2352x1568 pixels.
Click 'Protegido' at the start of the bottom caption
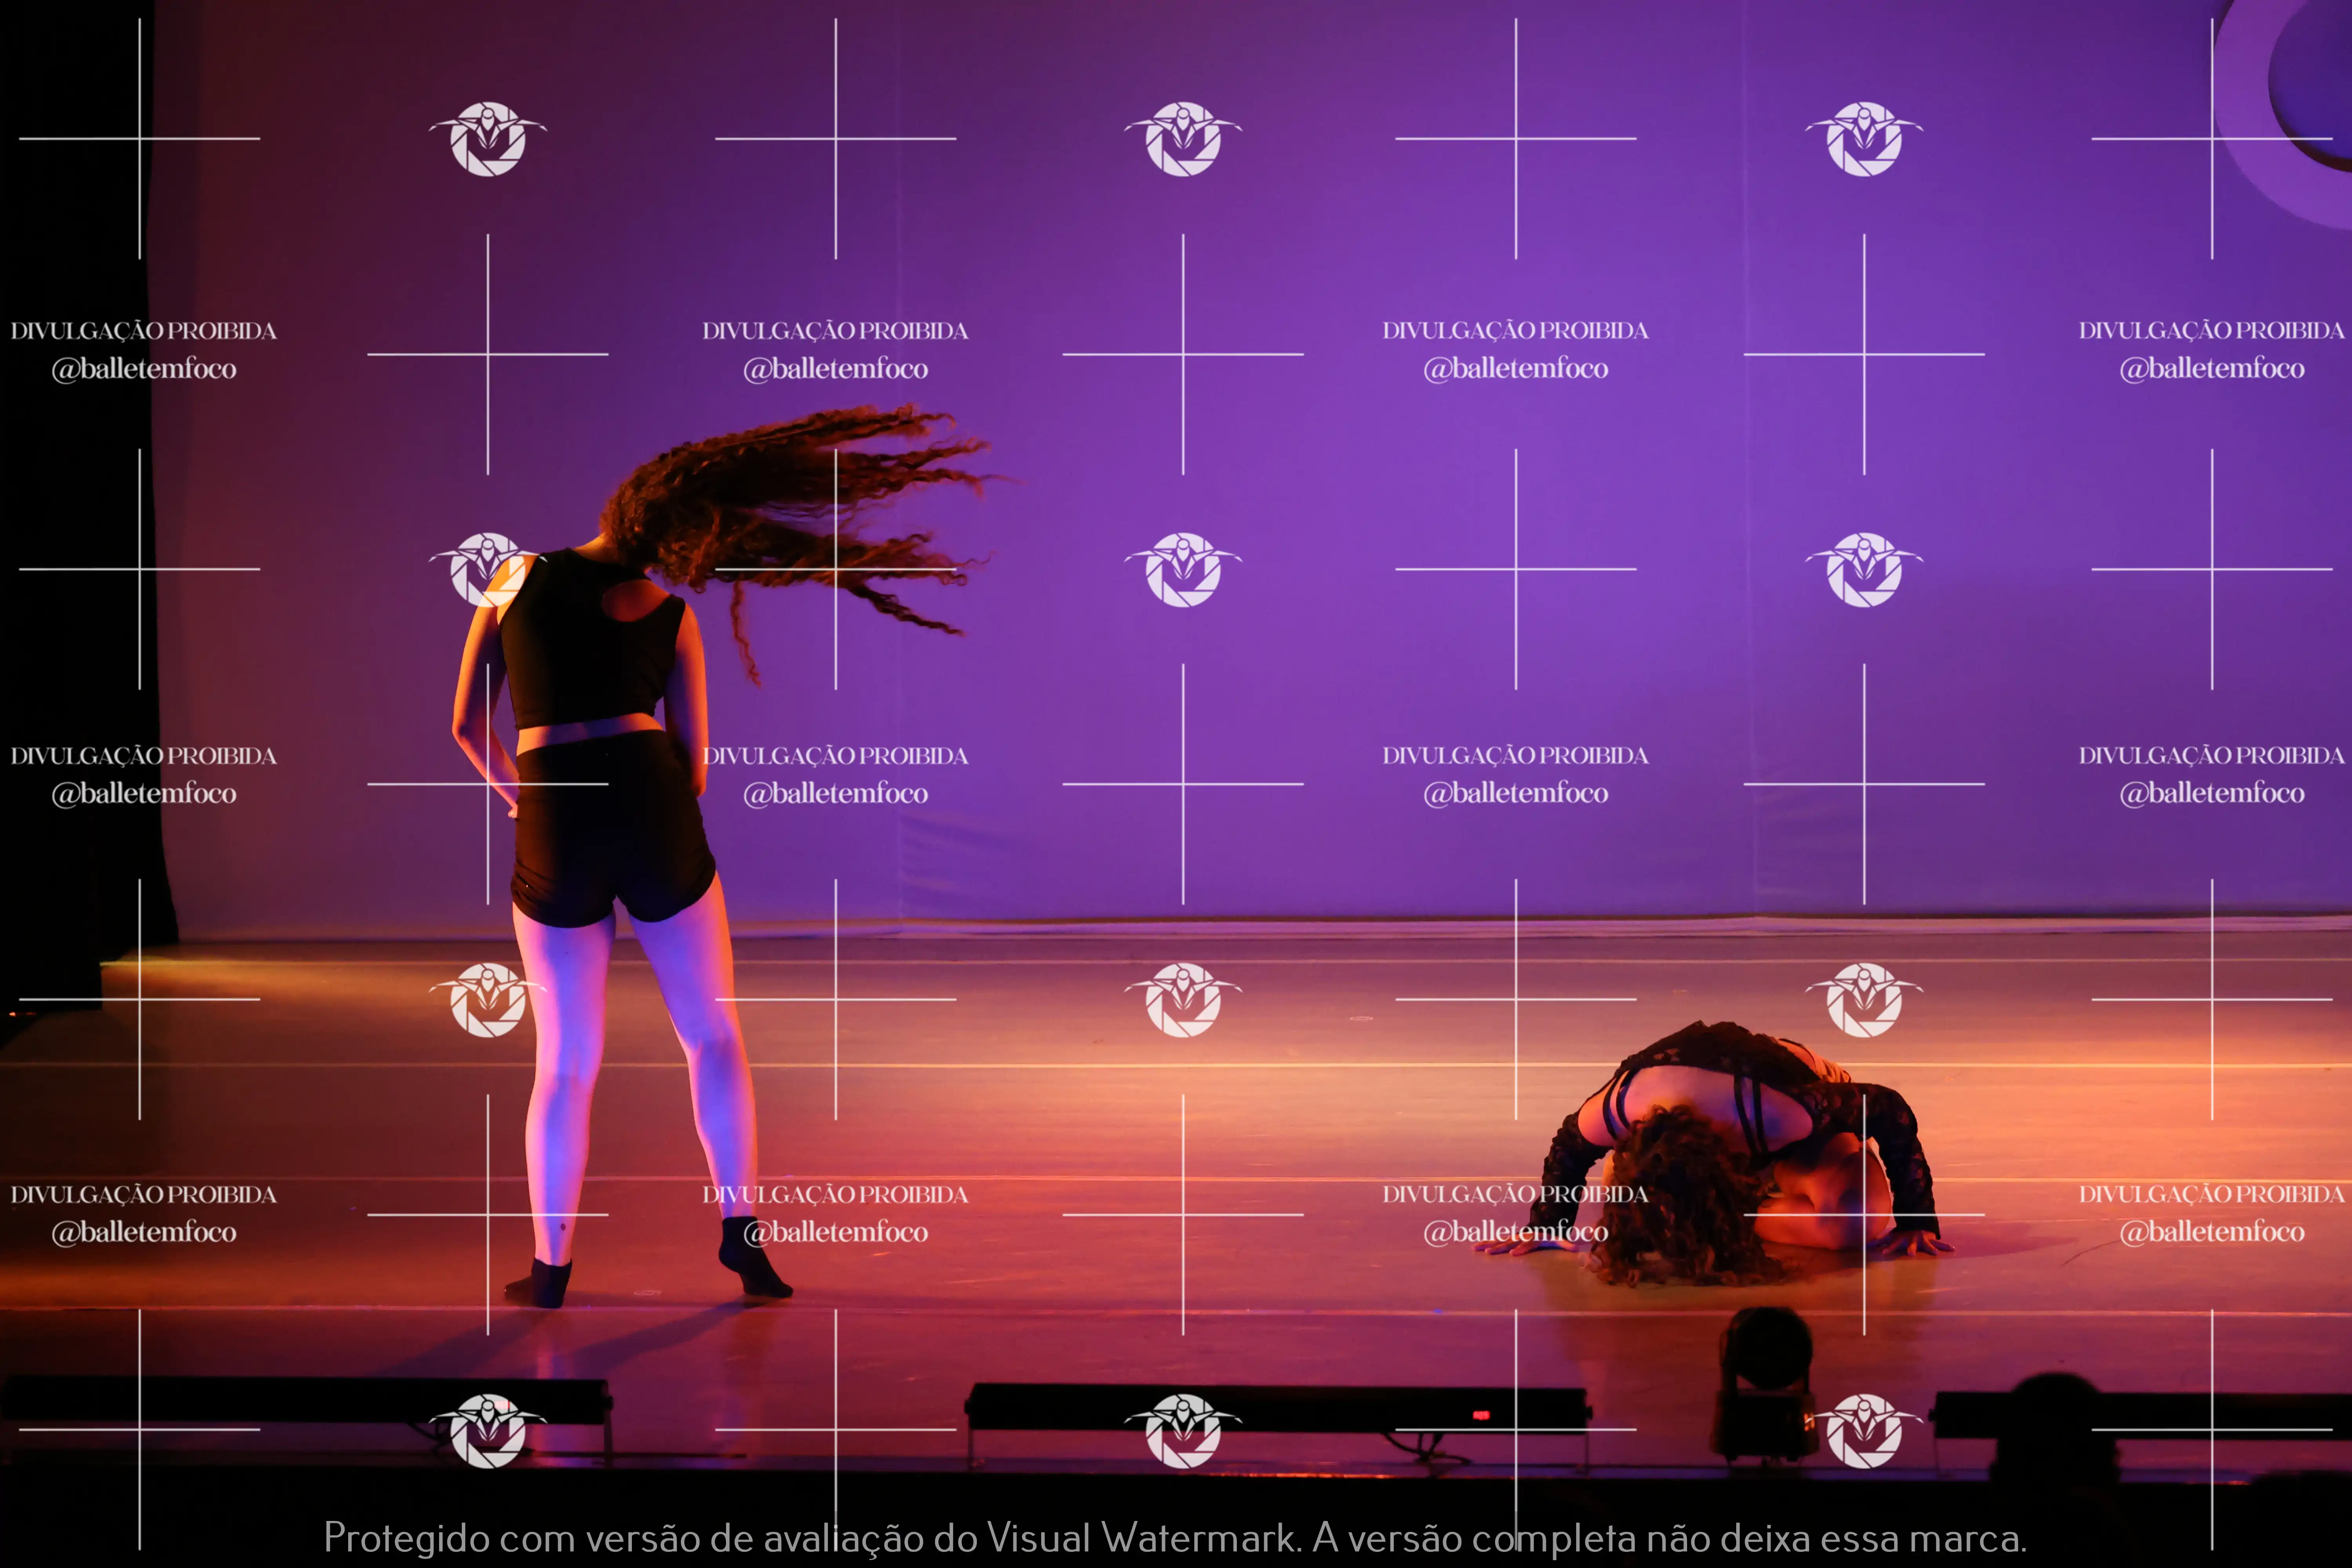coord(406,1537)
